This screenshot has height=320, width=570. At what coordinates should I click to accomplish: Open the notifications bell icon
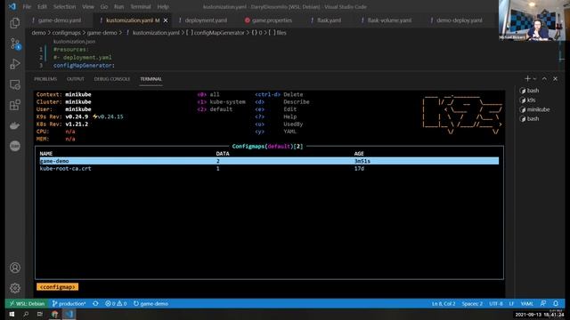556,304
